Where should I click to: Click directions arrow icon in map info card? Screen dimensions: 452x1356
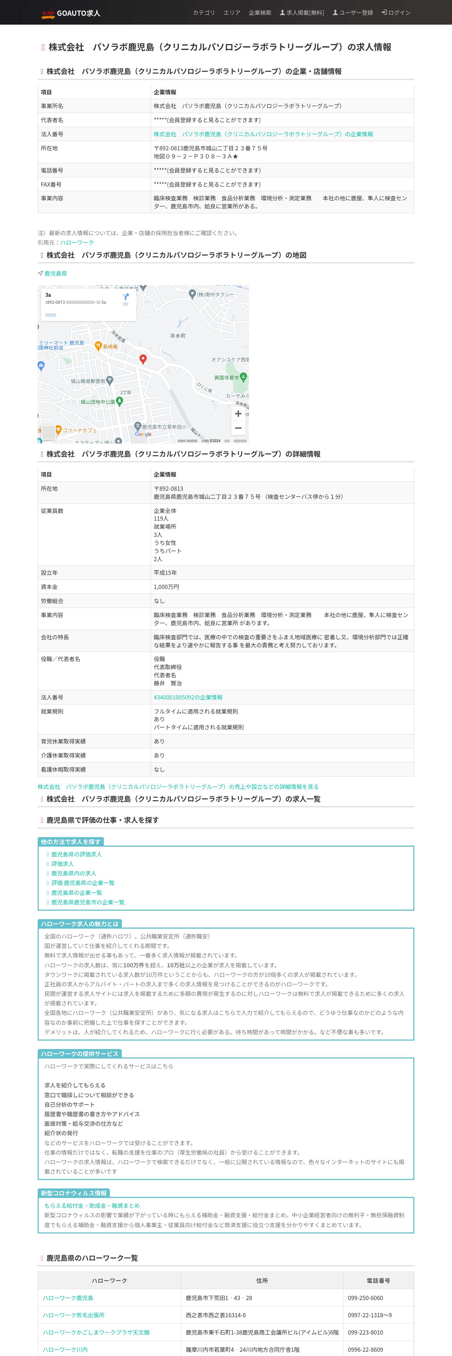tap(125, 297)
